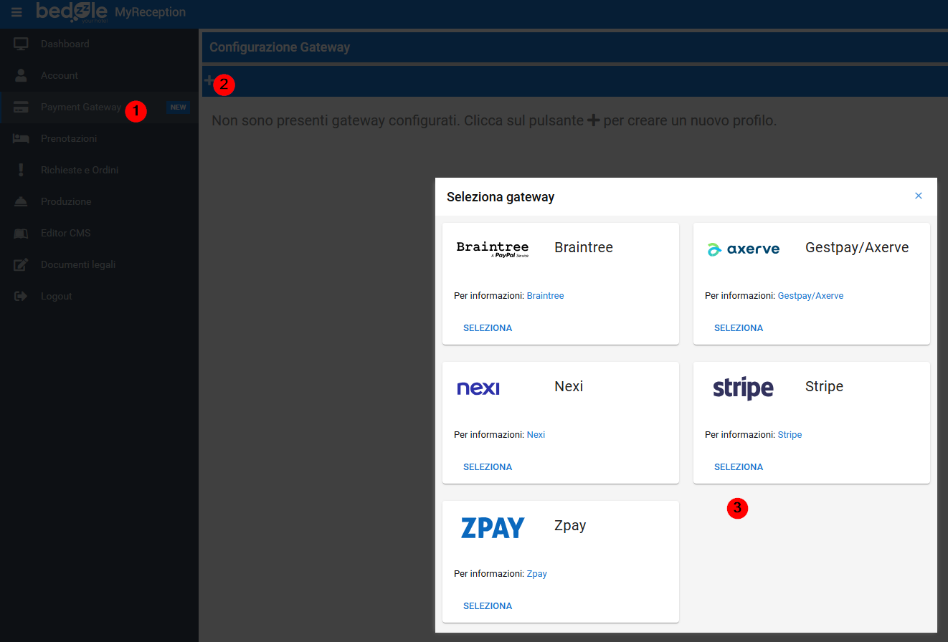Click the Prenotazioni bed icon

point(21,138)
